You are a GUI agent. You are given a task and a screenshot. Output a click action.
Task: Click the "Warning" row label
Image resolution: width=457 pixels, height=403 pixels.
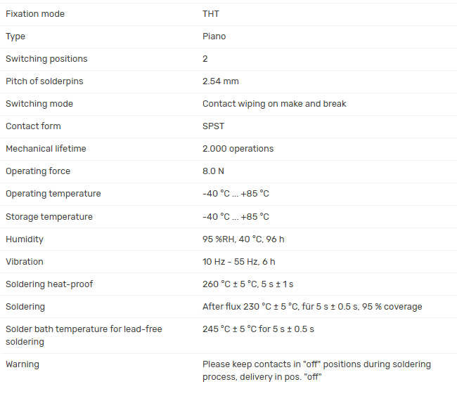(x=22, y=364)
